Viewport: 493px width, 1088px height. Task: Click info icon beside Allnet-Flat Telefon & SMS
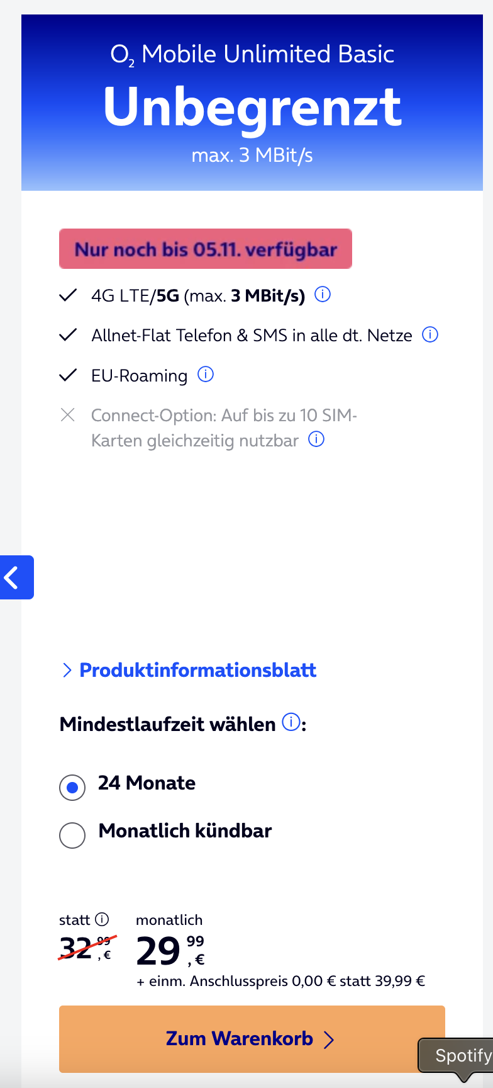[430, 334]
